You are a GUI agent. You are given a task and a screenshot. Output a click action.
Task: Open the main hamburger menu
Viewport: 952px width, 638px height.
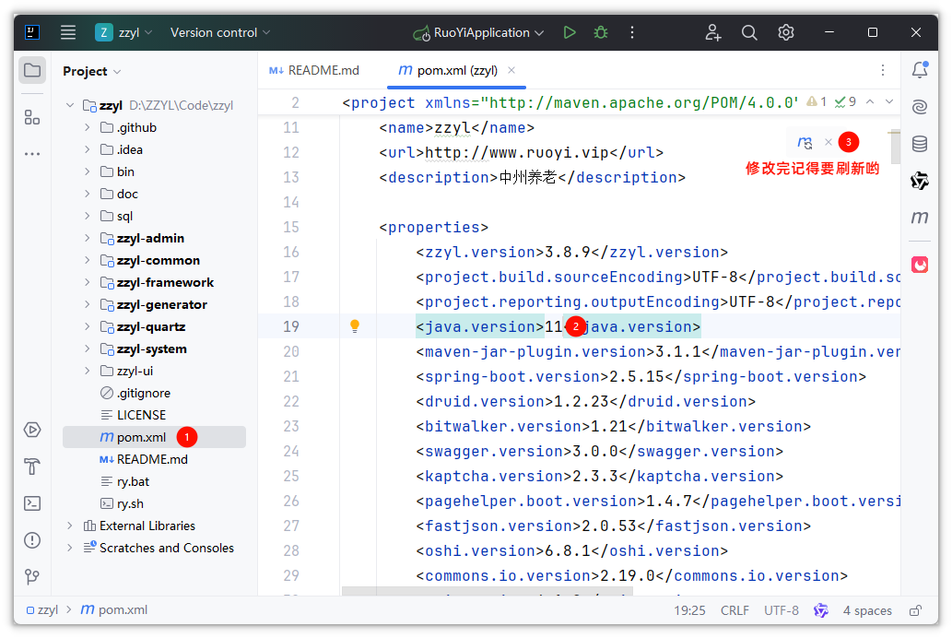pyautogui.click(x=68, y=32)
